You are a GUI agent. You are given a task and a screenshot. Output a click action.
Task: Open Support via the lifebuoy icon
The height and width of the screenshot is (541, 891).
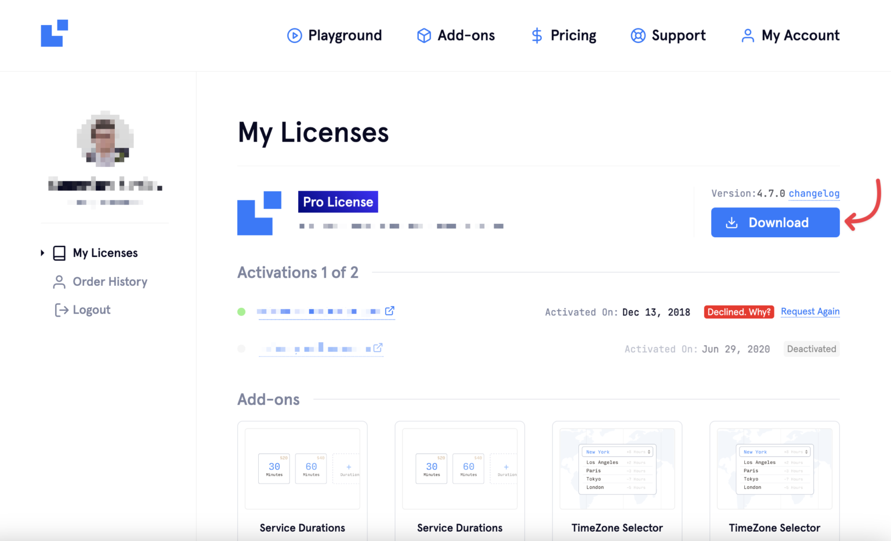tap(638, 35)
